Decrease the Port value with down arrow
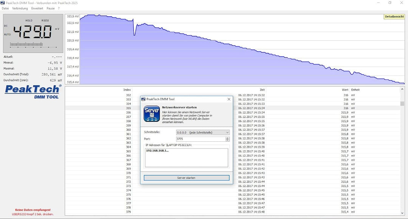The width and height of the screenshot is (408, 219). click(227, 140)
